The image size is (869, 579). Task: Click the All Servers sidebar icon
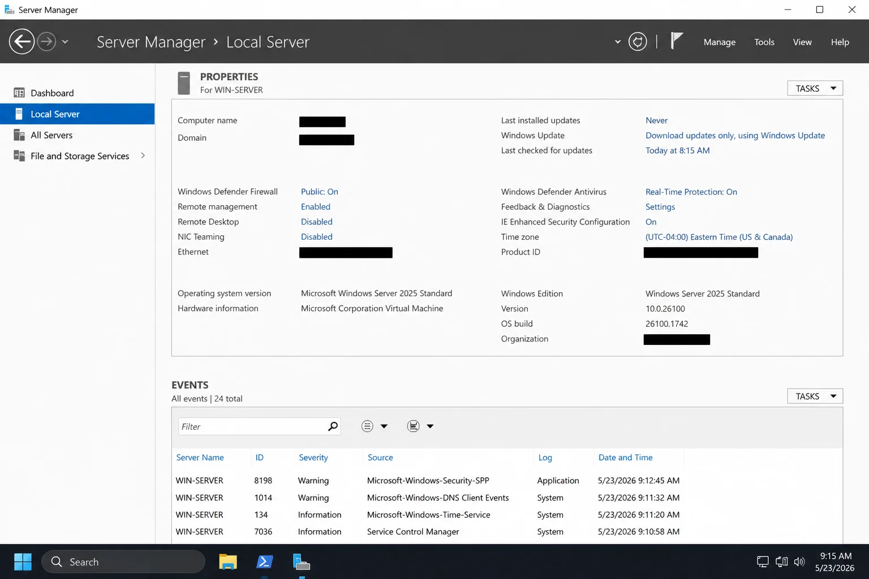coord(19,135)
